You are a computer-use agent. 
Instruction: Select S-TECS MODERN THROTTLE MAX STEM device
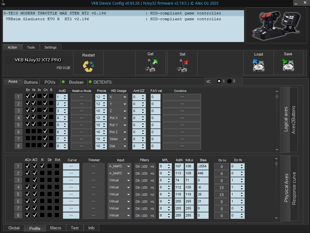pos(123,13)
